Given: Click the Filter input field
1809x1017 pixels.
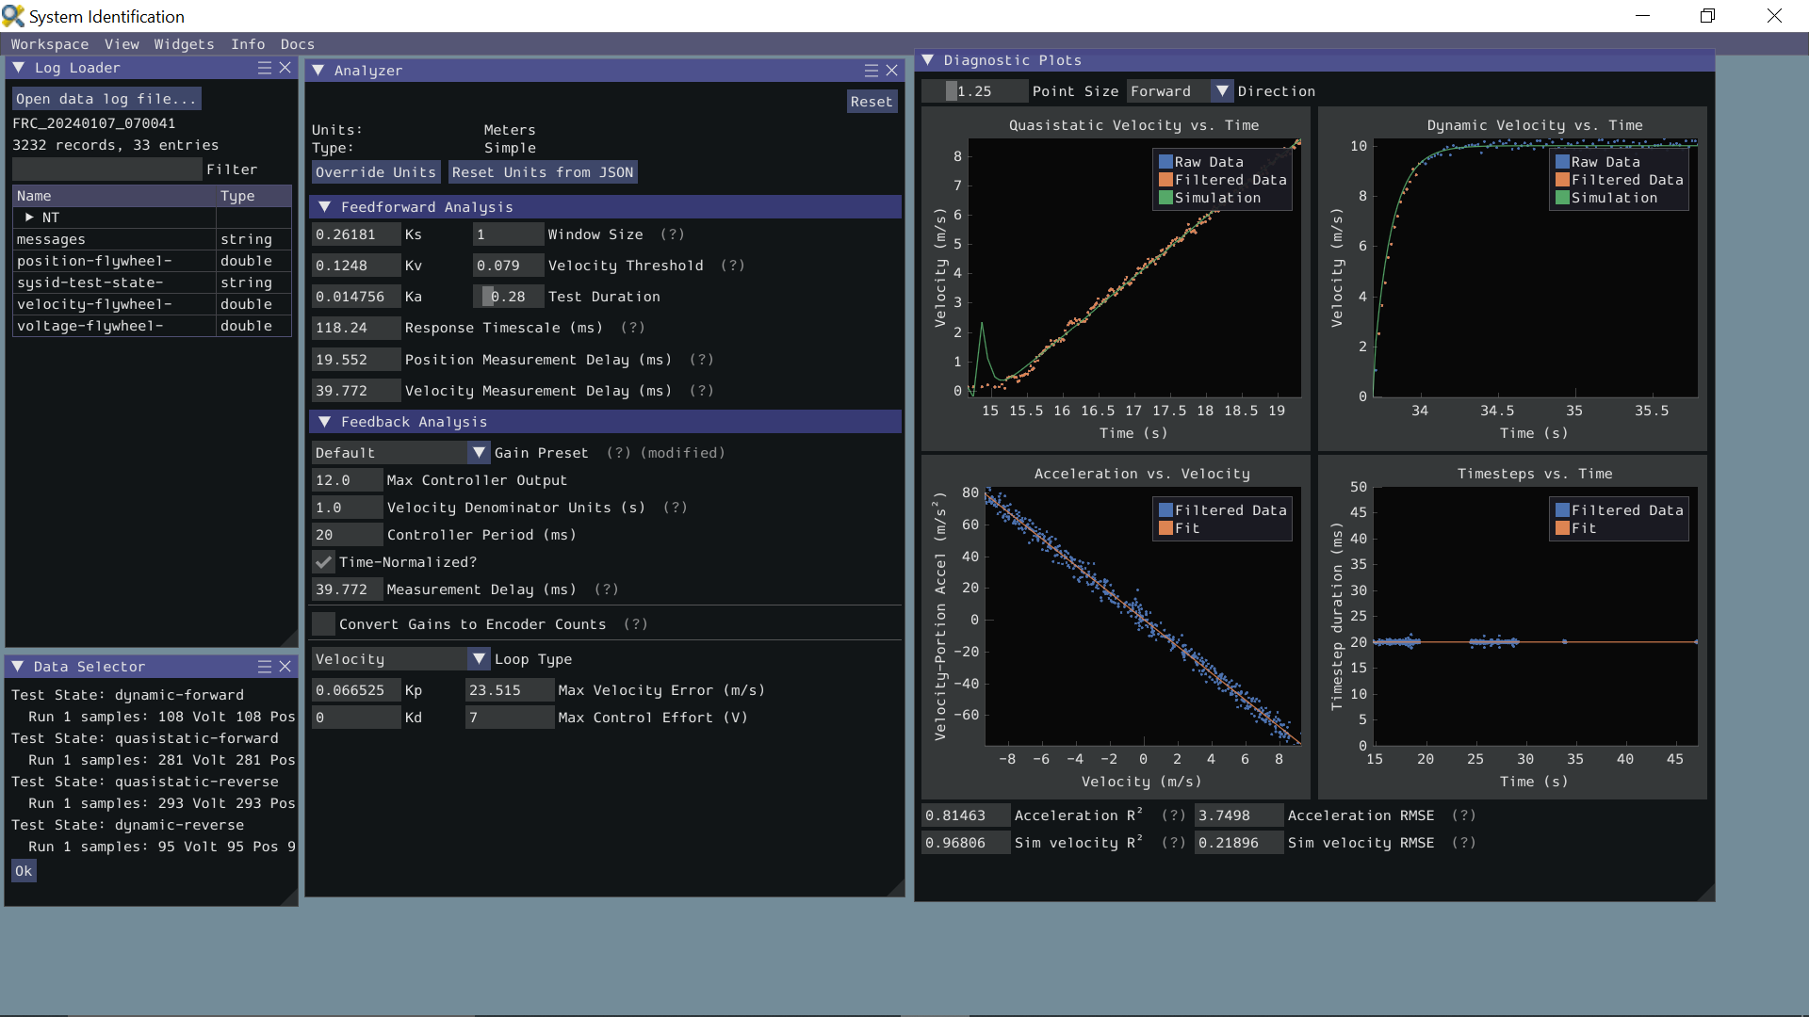Looking at the screenshot, I should tap(106, 169).
